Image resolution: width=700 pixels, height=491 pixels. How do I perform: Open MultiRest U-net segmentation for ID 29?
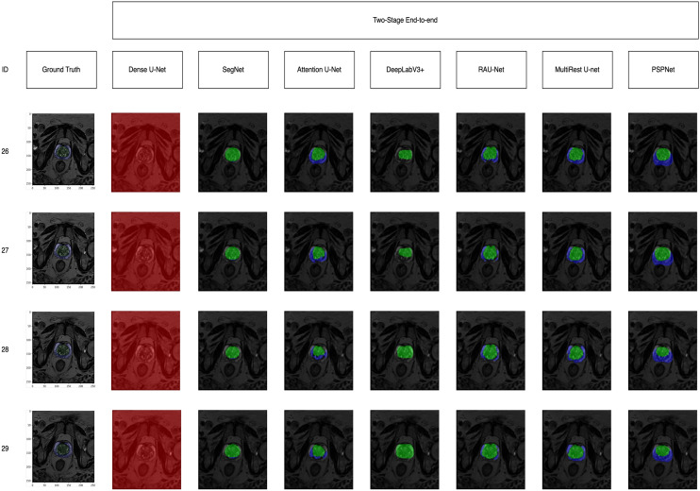pyautogui.click(x=576, y=449)
